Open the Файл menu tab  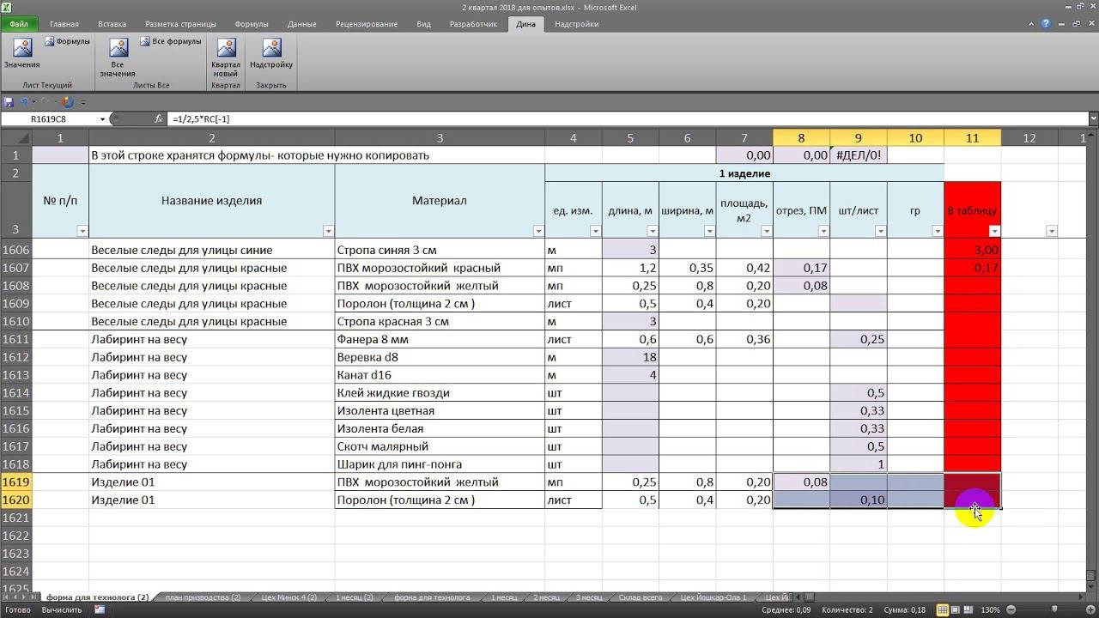coord(19,24)
